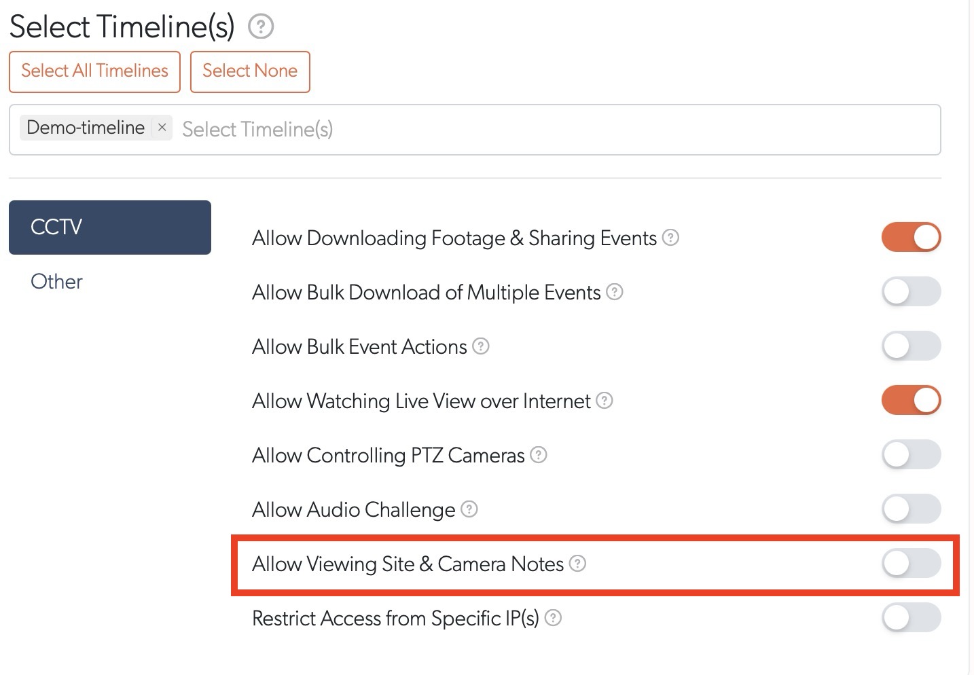Image resolution: width=974 pixels, height=675 pixels.
Task: Select the CCTV tab
Action: click(x=109, y=227)
